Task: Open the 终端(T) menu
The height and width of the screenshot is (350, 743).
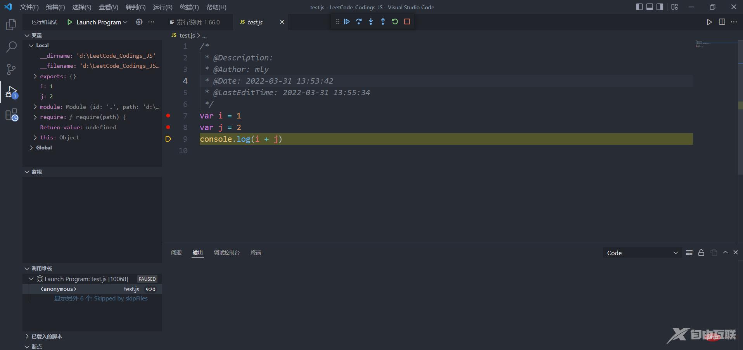Action: [x=189, y=7]
